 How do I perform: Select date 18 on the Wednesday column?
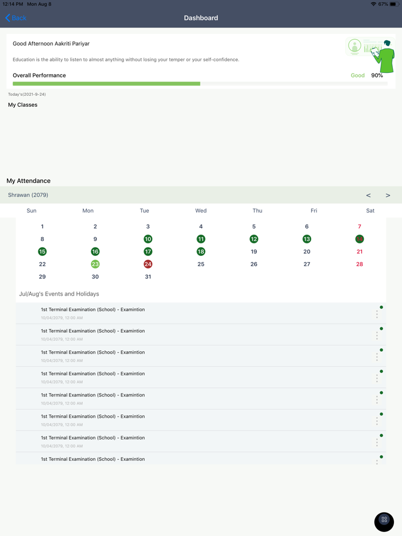coord(201,251)
